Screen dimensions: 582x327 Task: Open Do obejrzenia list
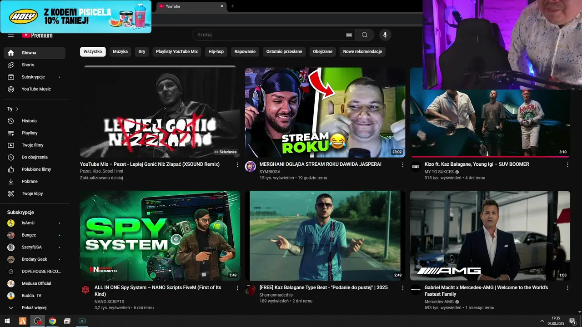35,157
